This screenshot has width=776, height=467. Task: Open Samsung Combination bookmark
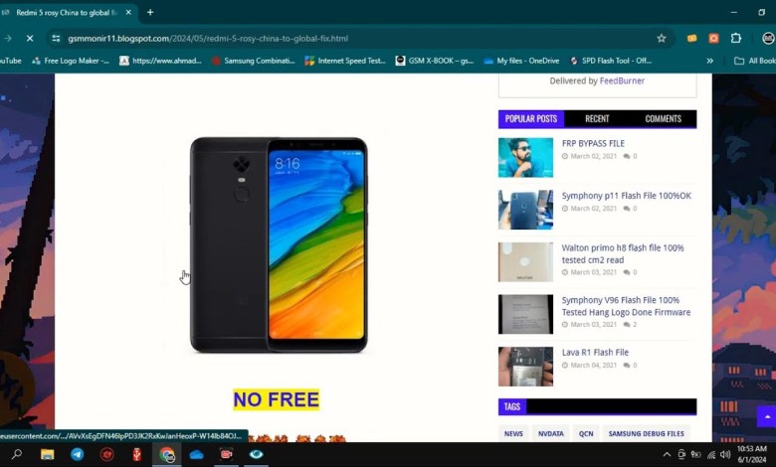coord(253,61)
